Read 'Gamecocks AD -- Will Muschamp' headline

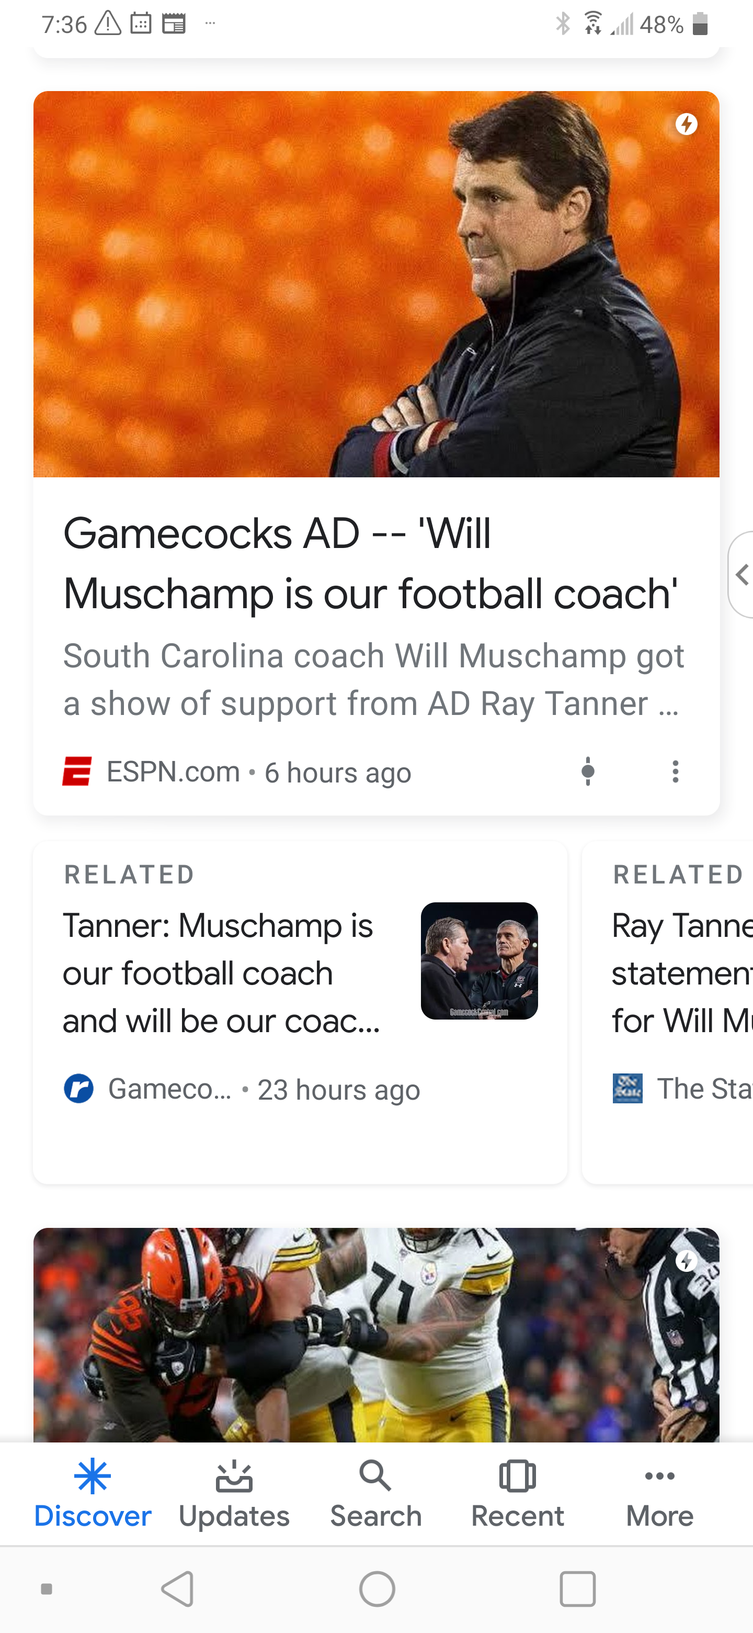(x=370, y=563)
